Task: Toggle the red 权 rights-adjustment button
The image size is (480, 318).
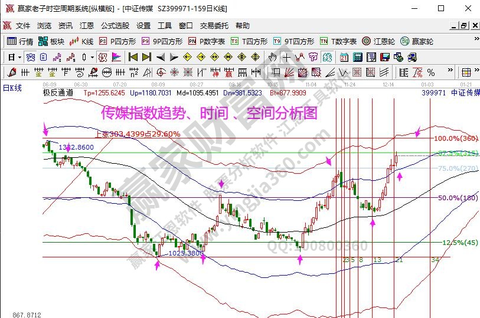Action: click(103, 57)
